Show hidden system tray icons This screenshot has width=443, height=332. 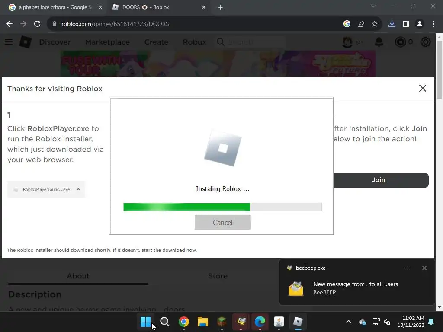coord(349,322)
